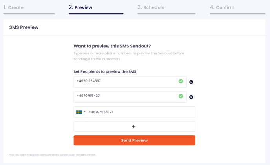Click the Swedish flag icon
The width and height of the screenshot is (270, 165).
(x=79, y=112)
